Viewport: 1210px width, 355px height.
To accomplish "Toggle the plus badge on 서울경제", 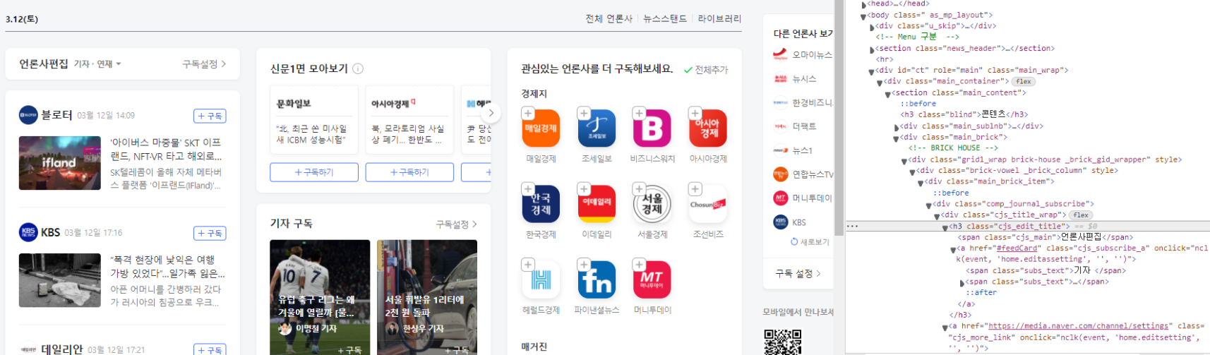I will pyautogui.click(x=639, y=189).
